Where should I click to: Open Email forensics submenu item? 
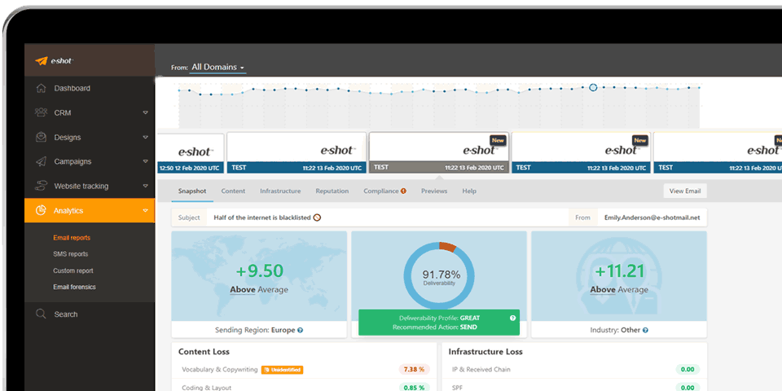click(74, 287)
